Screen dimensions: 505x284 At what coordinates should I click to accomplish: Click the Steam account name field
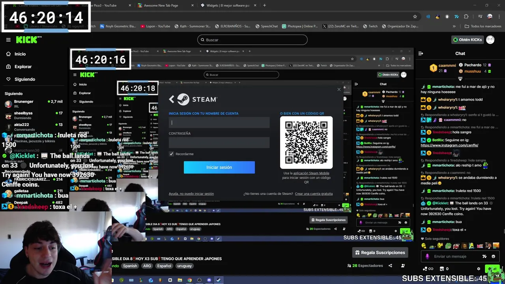[x=219, y=123]
